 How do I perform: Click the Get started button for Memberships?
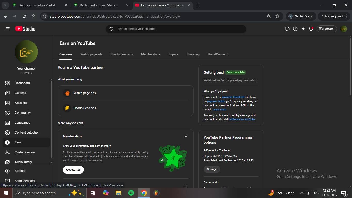[73, 170]
